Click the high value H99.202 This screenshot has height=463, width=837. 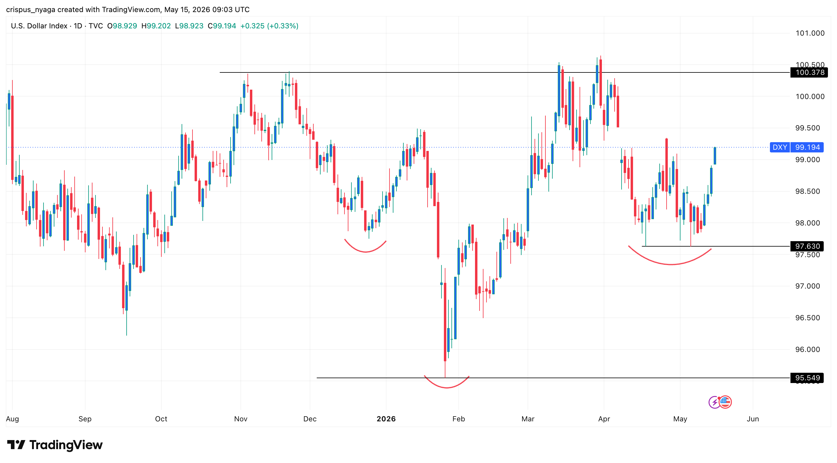coord(156,26)
